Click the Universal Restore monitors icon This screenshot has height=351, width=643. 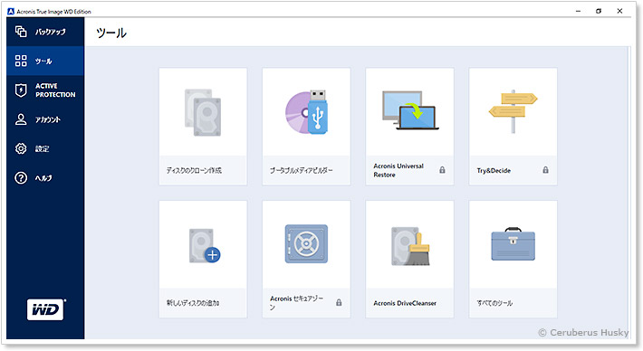point(410,110)
